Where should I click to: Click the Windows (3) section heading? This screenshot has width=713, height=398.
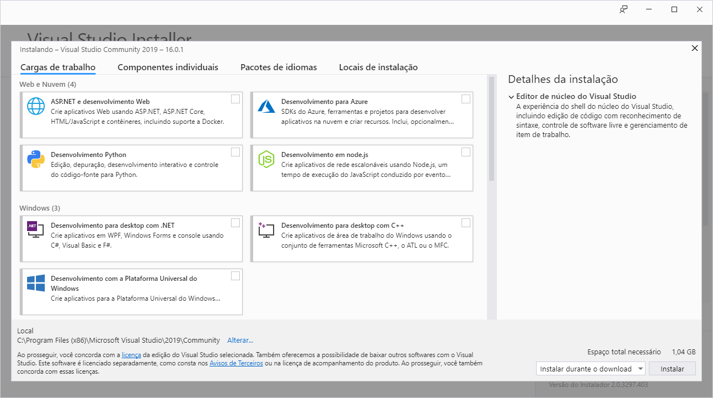(40, 208)
